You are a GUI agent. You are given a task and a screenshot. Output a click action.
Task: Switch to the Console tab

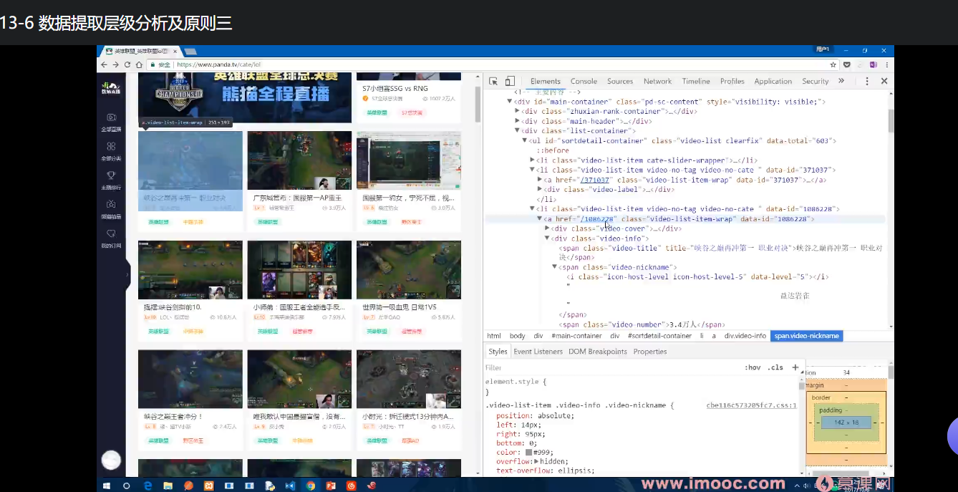coord(584,81)
